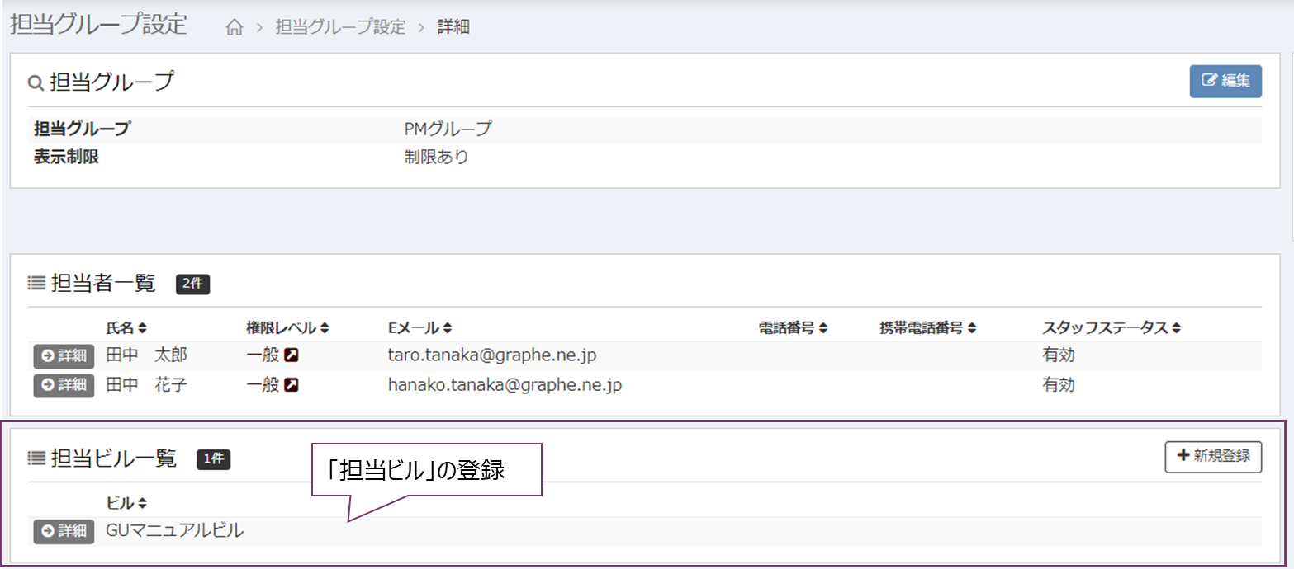
Task: Click permission link icon beside 田中 花子's 一般
Action: 292,385
